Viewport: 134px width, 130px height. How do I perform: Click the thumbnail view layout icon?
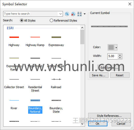[80, 14]
